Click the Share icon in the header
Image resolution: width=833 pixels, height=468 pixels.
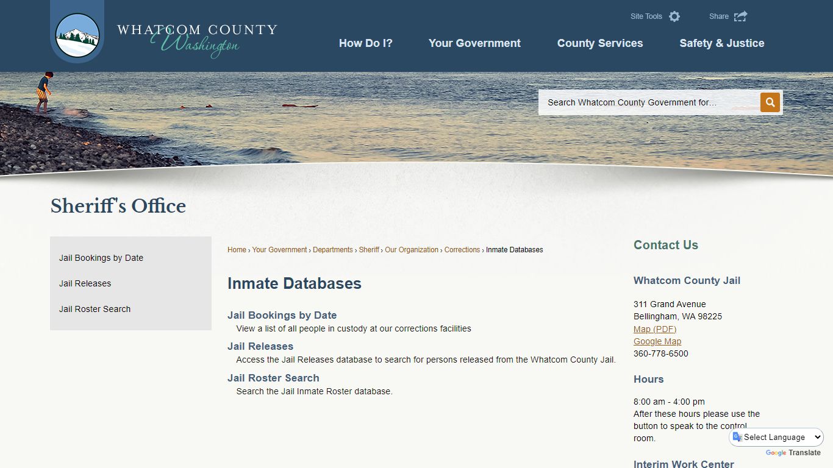pyautogui.click(x=740, y=16)
